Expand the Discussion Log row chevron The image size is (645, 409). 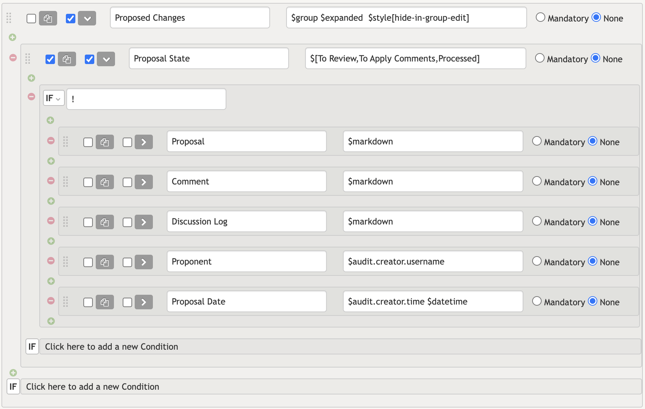click(144, 222)
